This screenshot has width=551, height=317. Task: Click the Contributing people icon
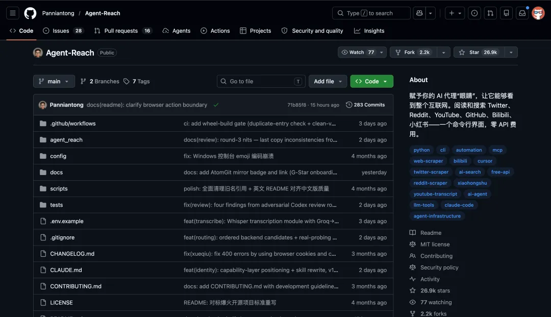(x=413, y=256)
